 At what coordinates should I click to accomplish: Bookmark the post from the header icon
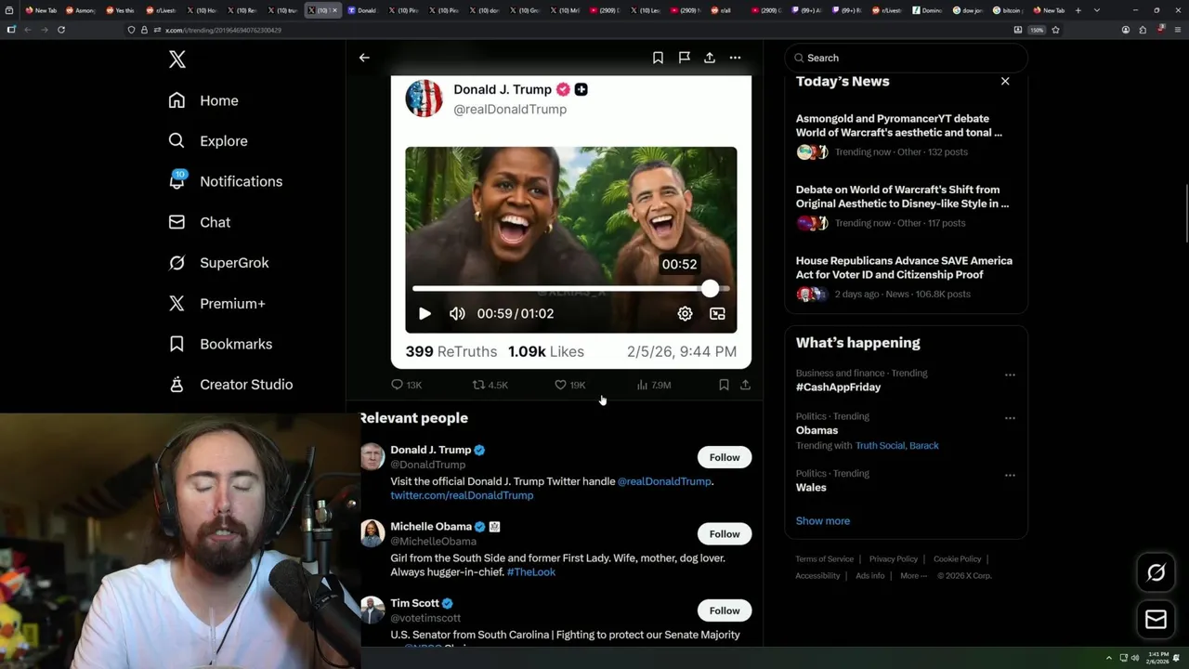coord(658,58)
